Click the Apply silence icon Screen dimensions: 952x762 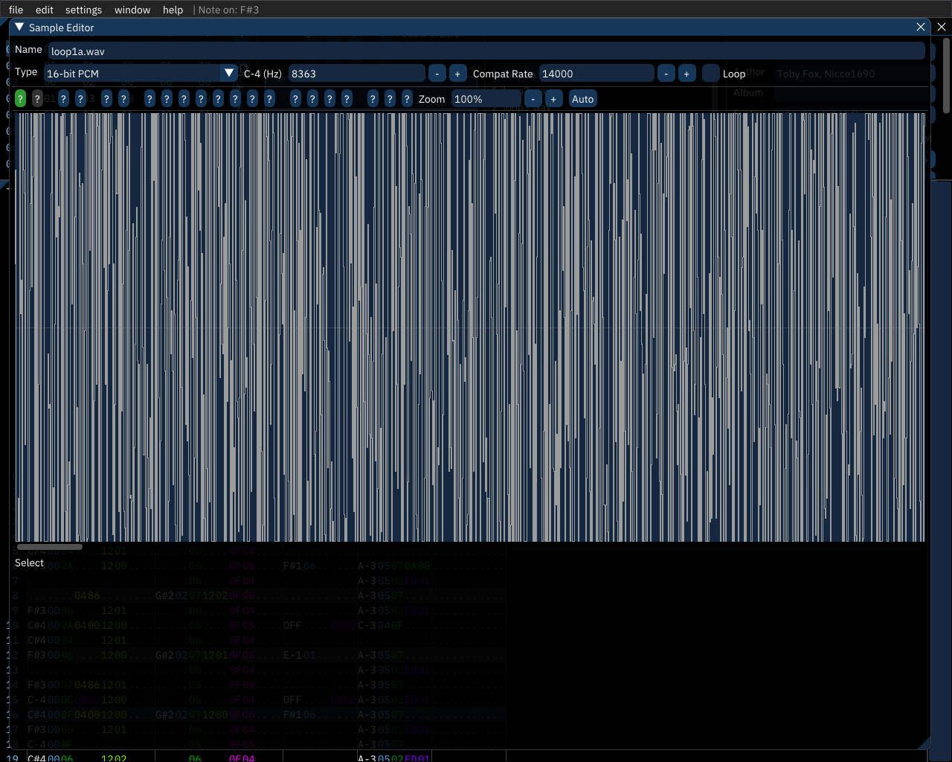coord(235,99)
